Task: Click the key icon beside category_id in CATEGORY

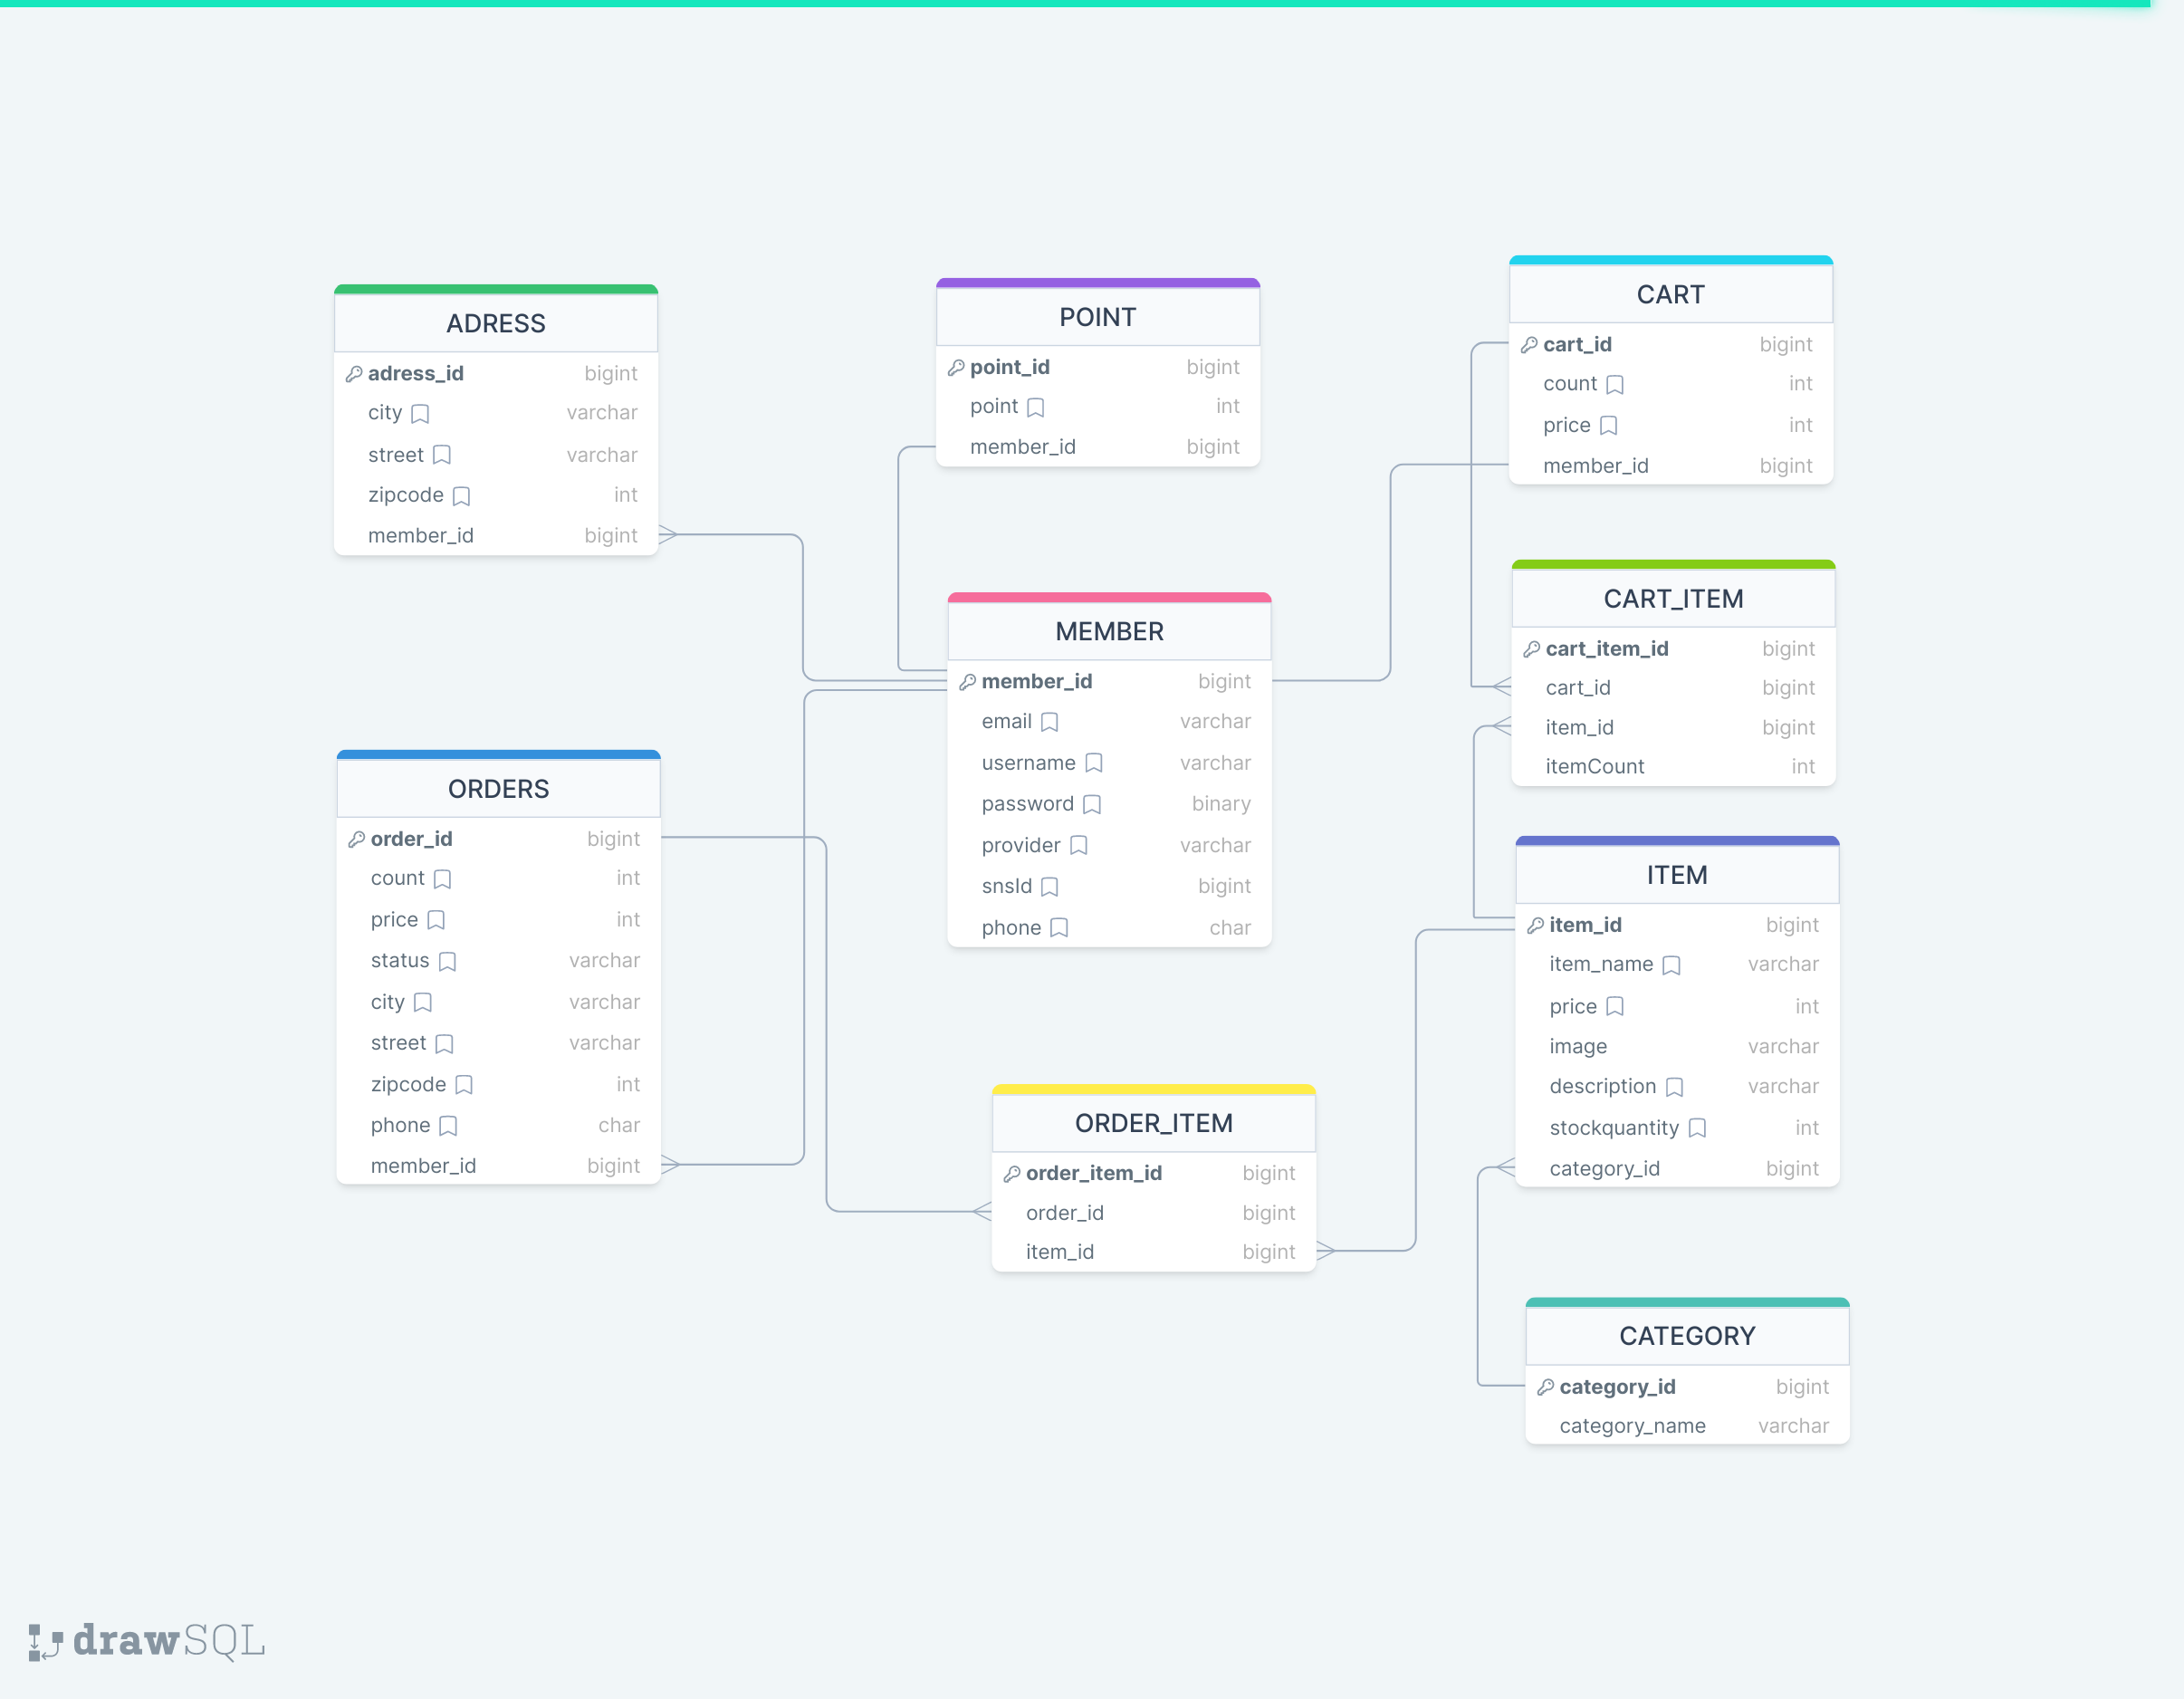Action: click(1546, 1387)
